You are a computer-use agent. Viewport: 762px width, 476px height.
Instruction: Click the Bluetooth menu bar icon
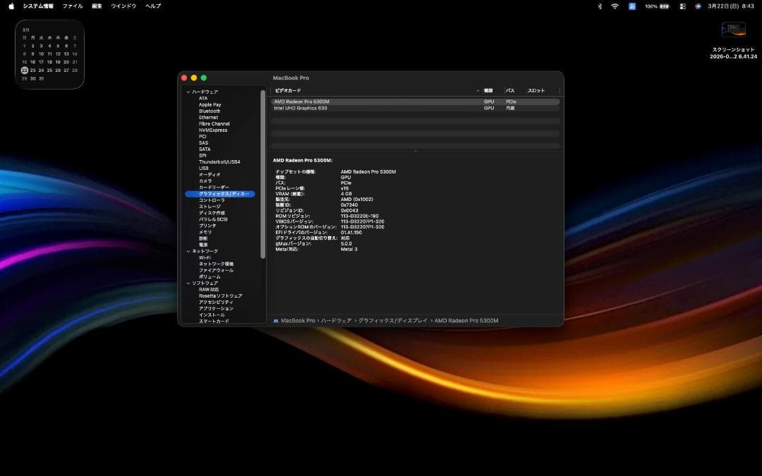[600, 6]
